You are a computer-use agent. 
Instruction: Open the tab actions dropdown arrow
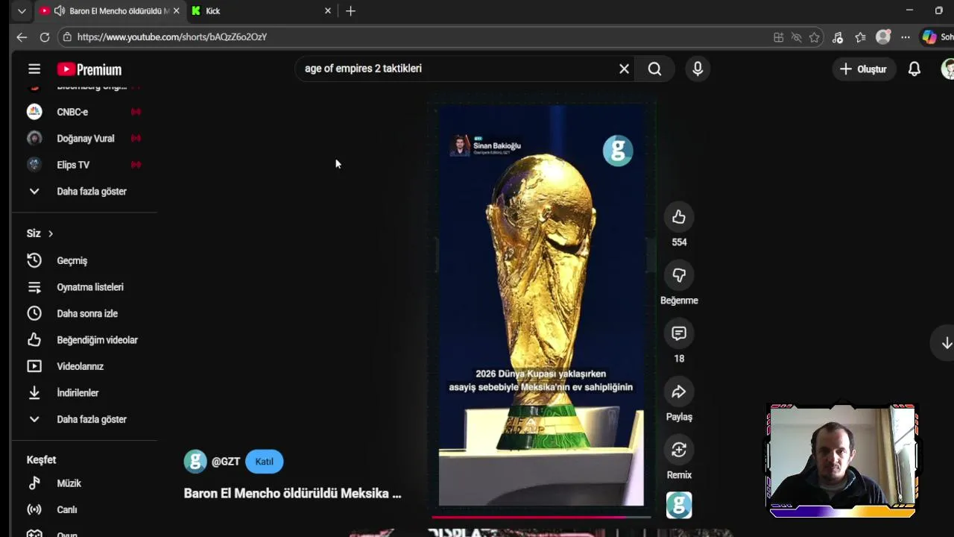click(22, 10)
